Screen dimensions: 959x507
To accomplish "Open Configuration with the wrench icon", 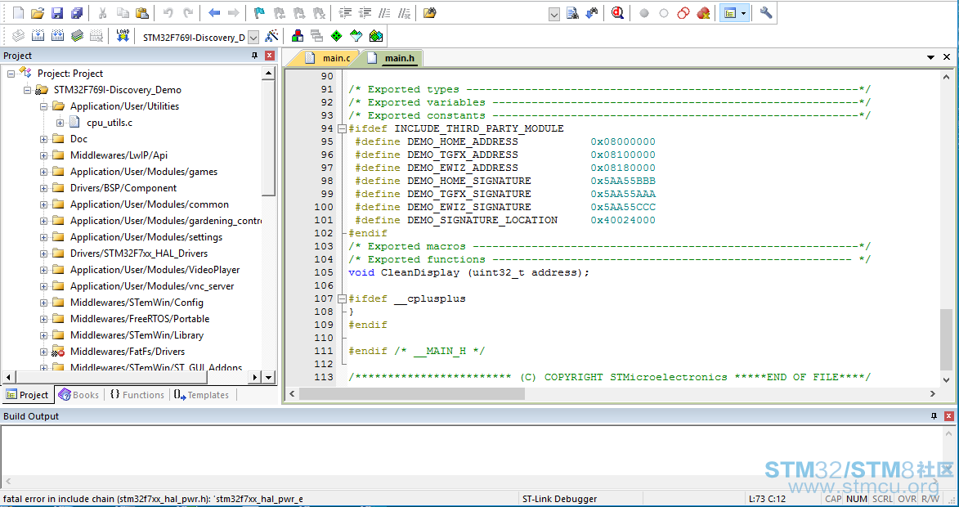I will 766,13.
